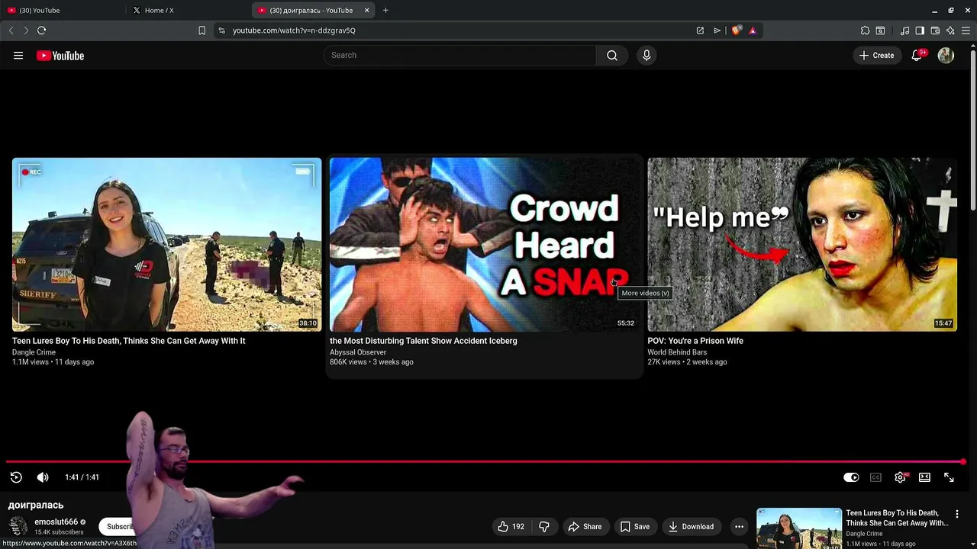Go forward in browser history
Screen dimensions: 977x549
tap(26, 30)
